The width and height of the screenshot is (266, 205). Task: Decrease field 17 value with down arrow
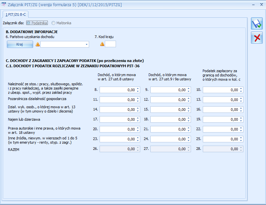pyautogui.click(x=138, y=121)
